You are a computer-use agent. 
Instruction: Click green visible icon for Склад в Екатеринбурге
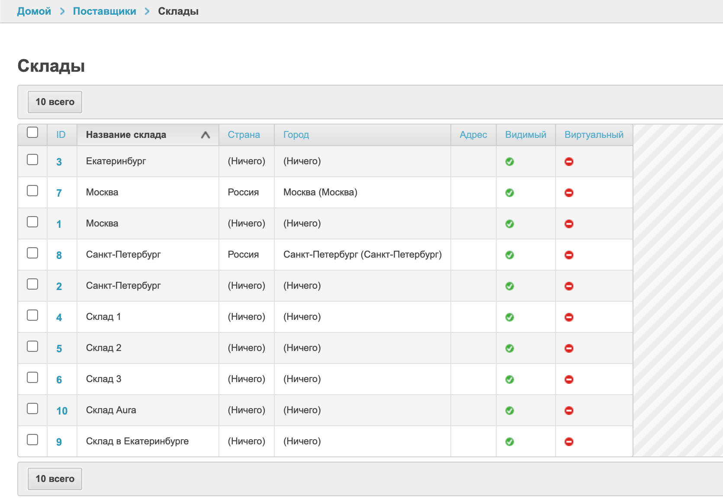pos(510,442)
